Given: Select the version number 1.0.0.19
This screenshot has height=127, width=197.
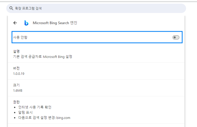Looking at the screenshot, I should pyautogui.click(x=19, y=74).
